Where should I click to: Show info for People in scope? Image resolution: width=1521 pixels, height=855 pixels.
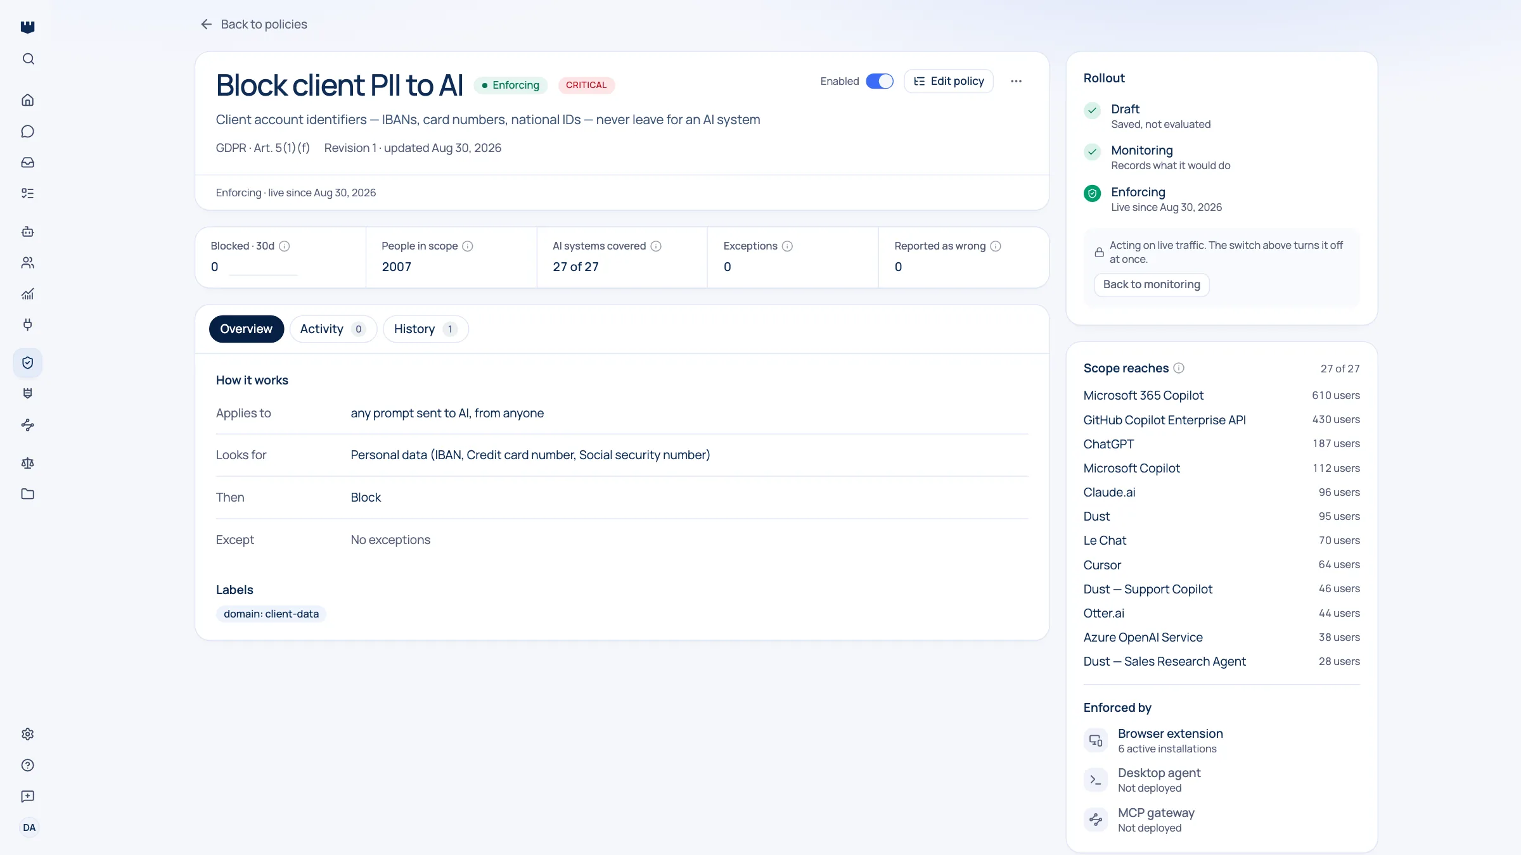coord(468,246)
